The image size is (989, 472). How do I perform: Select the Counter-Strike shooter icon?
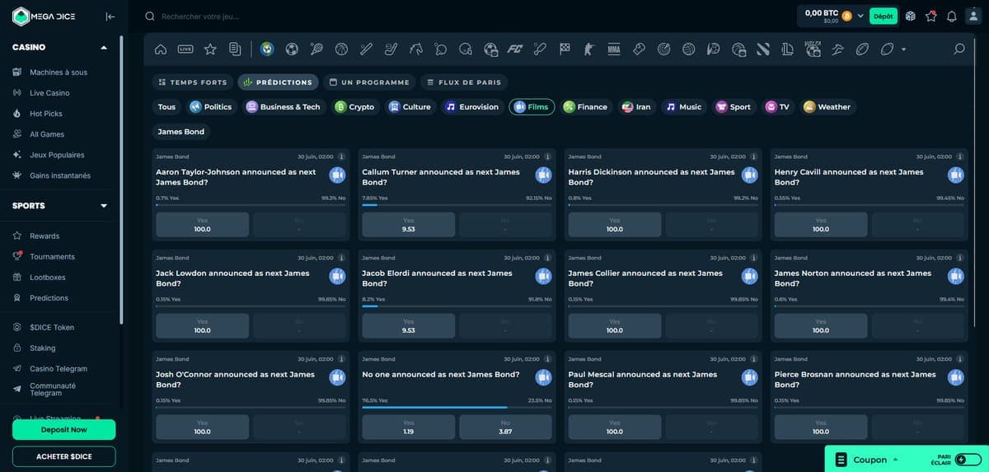(x=588, y=49)
